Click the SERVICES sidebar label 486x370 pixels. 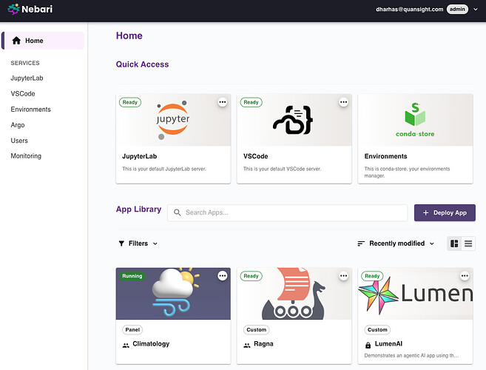pyautogui.click(x=25, y=63)
